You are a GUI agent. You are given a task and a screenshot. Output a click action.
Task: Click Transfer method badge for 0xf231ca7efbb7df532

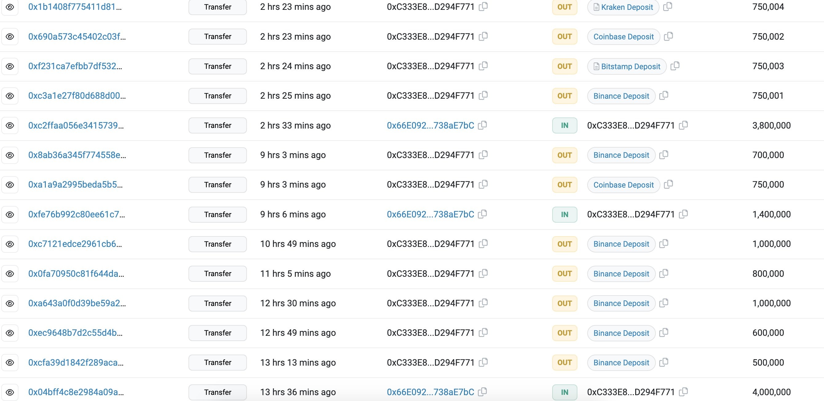click(x=217, y=66)
